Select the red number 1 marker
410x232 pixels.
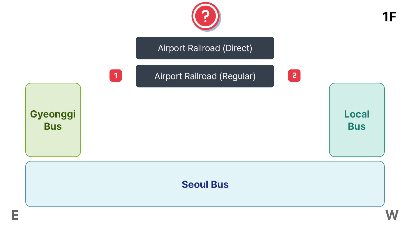116,76
